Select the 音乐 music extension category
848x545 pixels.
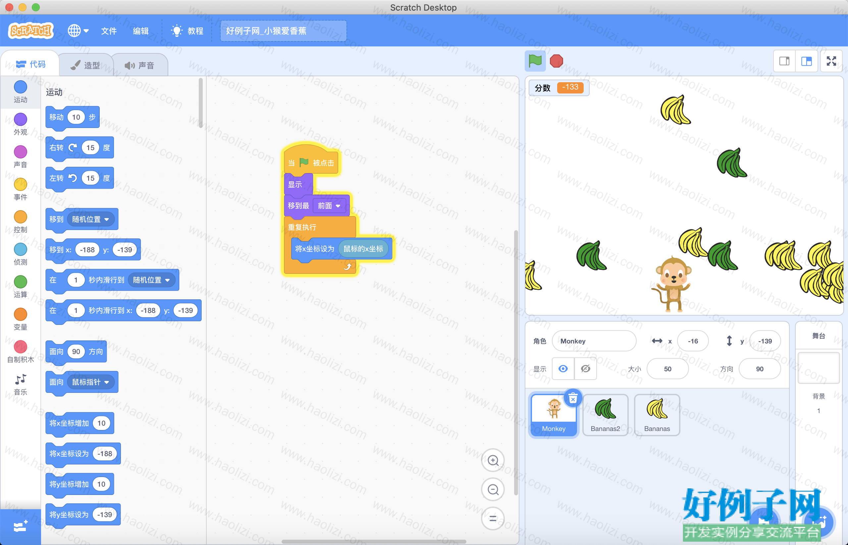21,384
